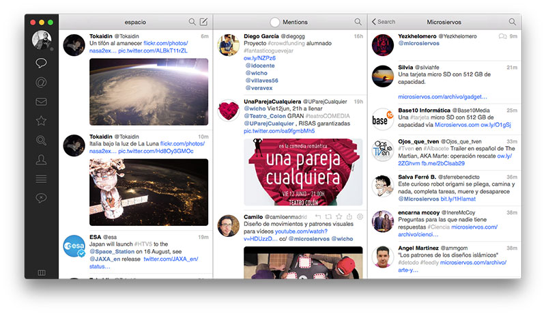Image resolution: width=546 pixels, height=314 pixels.
Task: Click @villaves56 mention
Action: pyautogui.click(x=261, y=81)
